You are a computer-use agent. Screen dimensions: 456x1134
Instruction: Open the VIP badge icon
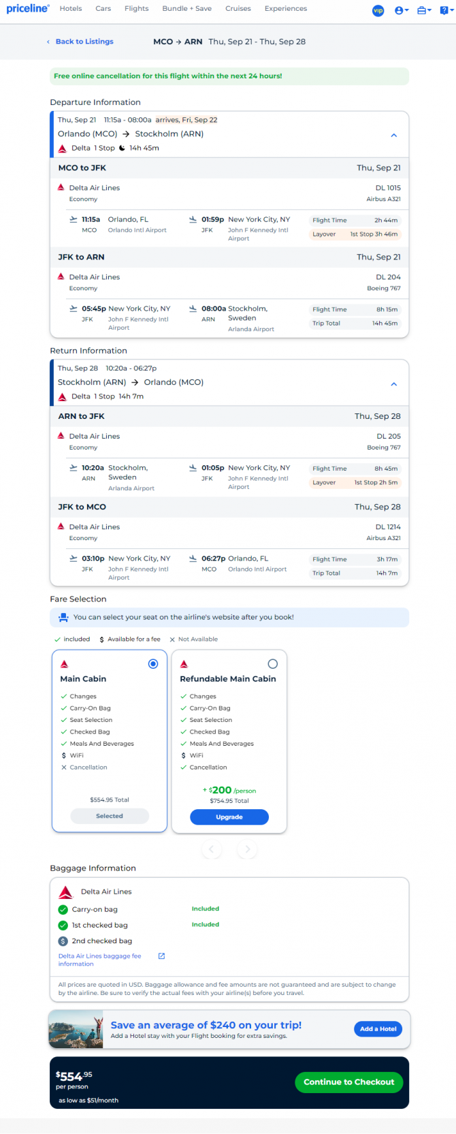click(x=378, y=10)
